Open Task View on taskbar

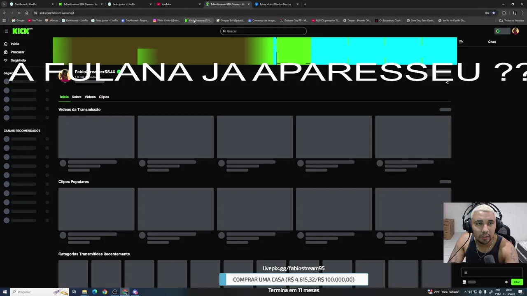(74, 292)
